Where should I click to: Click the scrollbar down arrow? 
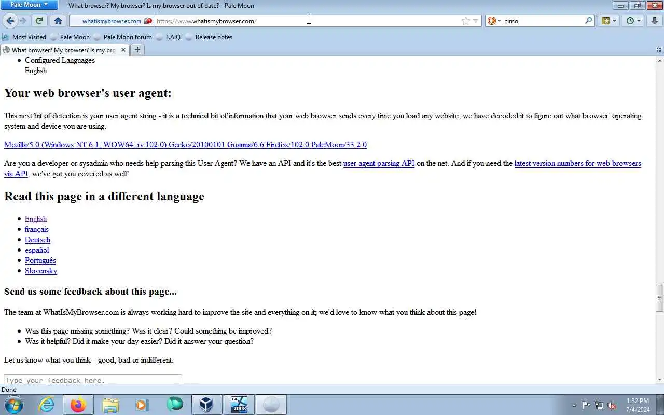tap(659, 380)
